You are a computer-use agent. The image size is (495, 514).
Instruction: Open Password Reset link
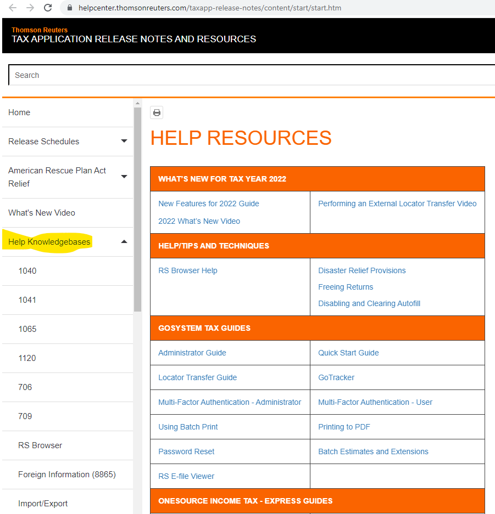[x=186, y=451]
